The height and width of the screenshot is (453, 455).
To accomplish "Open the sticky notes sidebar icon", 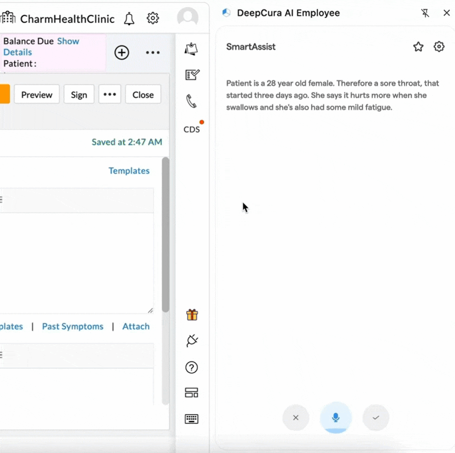I will (x=192, y=49).
